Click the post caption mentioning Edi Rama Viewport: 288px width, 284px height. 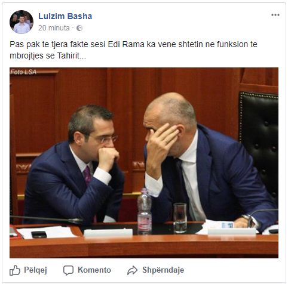point(133,50)
